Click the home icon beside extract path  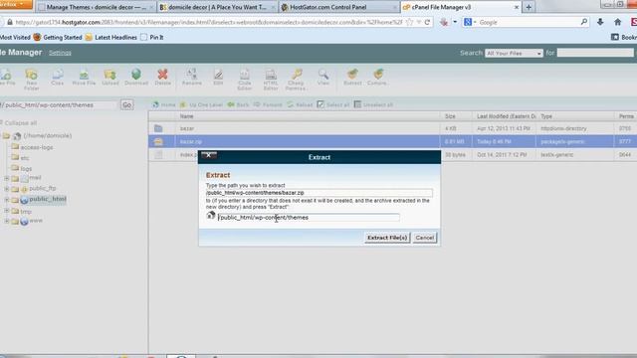point(210,216)
